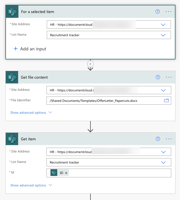Open Site Address dropdown in Get file content
Viewport: 180px width, 200px height.
(x=163, y=90)
